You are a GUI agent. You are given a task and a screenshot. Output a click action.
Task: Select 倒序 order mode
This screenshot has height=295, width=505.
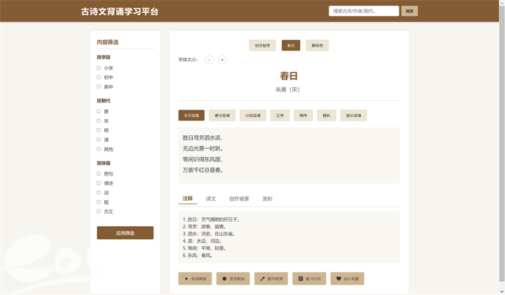303,116
